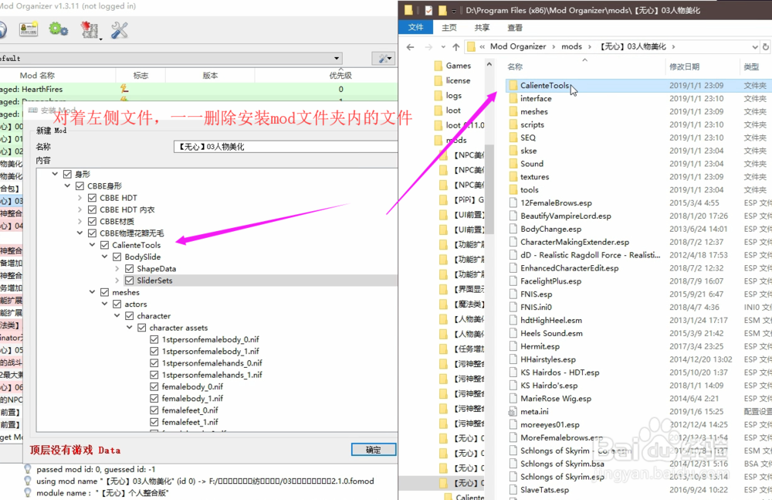Select the 1stpersonfemalehands_0.nif row

(212, 363)
